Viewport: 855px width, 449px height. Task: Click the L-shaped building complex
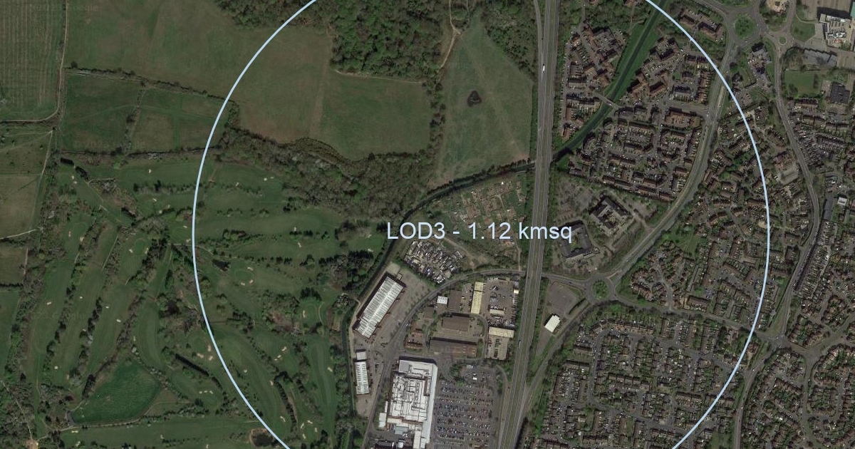(x=609, y=212)
